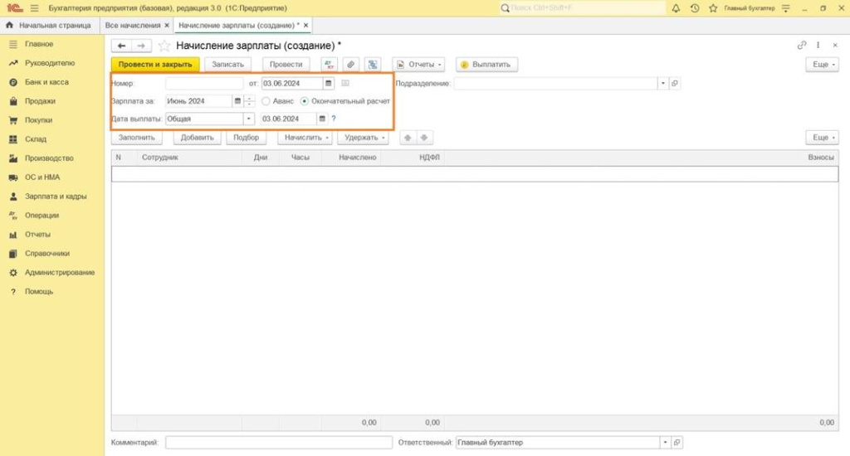850x456 pixels.
Task: Open the Отчеты dropdown menu
Action: [419, 65]
